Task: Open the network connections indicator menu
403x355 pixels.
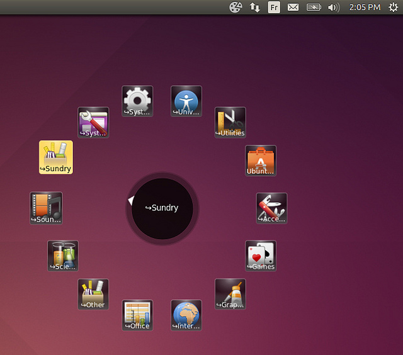Action: (x=255, y=8)
